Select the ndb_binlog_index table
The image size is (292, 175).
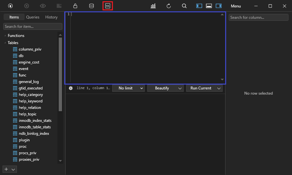(x=34, y=134)
